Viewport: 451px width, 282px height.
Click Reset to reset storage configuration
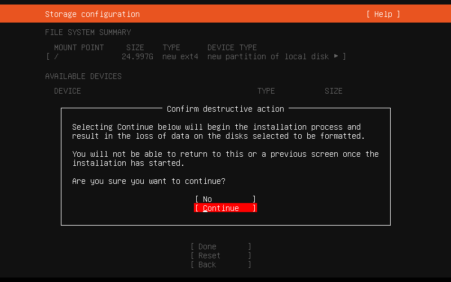click(x=220, y=255)
